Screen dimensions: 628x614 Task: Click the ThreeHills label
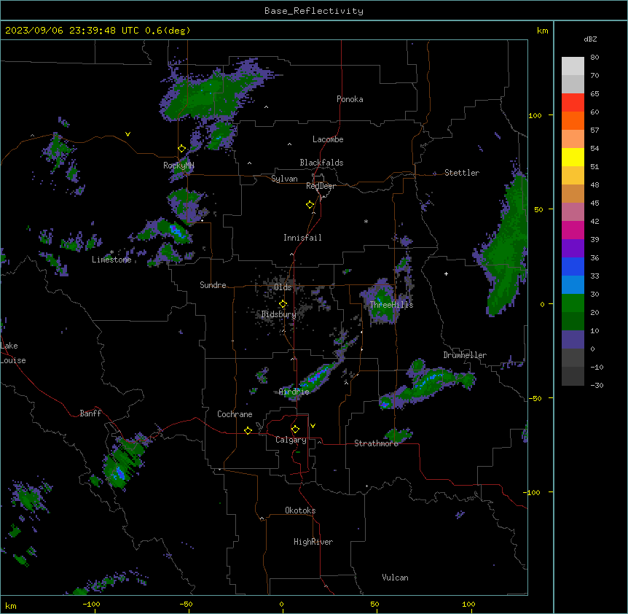click(x=391, y=305)
